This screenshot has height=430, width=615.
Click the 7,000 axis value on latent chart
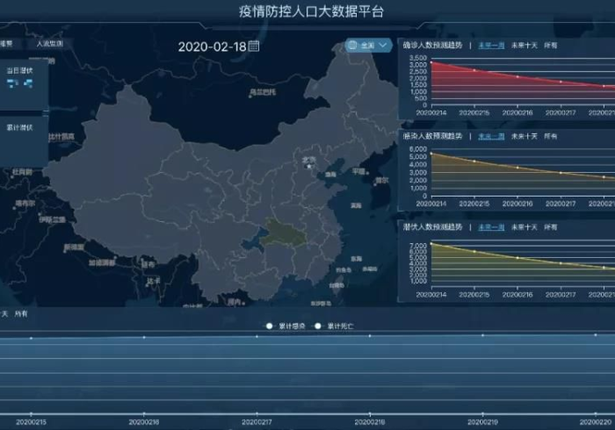click(x=418, y=246)
